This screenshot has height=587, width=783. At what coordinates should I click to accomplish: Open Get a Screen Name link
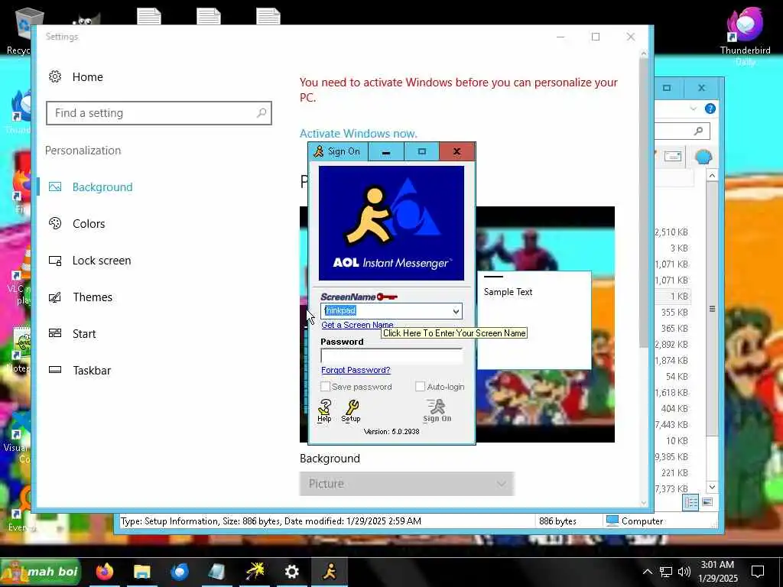(357, 325)
